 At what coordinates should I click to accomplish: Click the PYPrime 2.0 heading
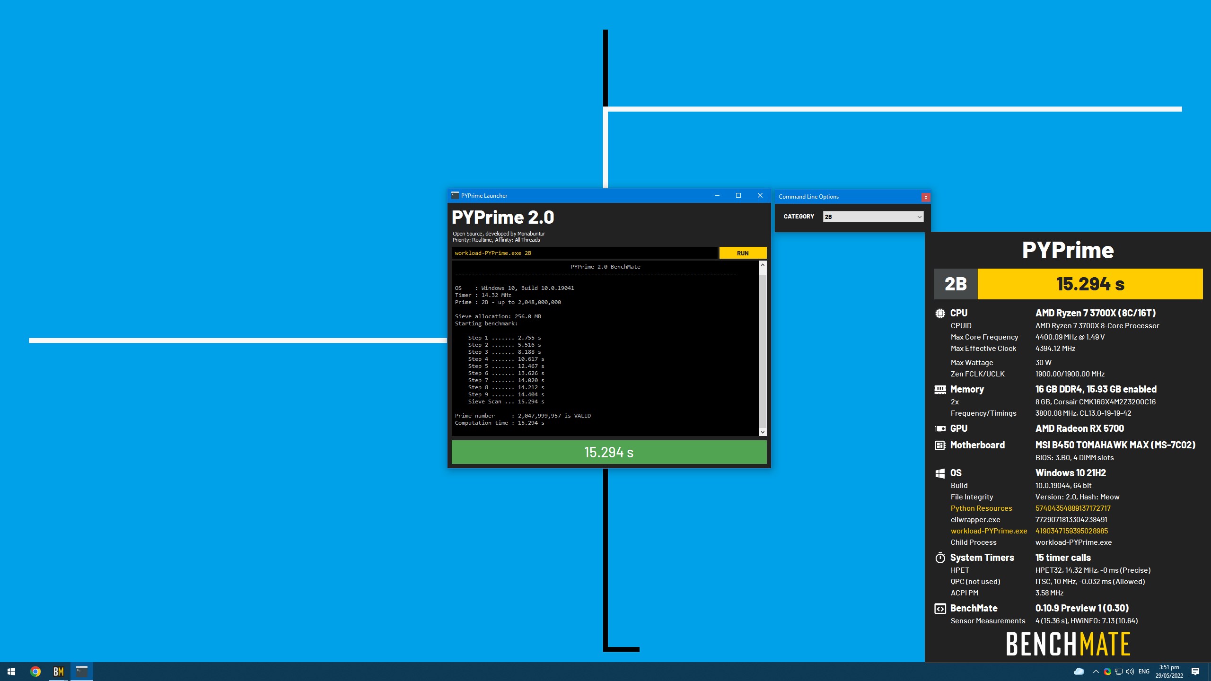[503, 217]
